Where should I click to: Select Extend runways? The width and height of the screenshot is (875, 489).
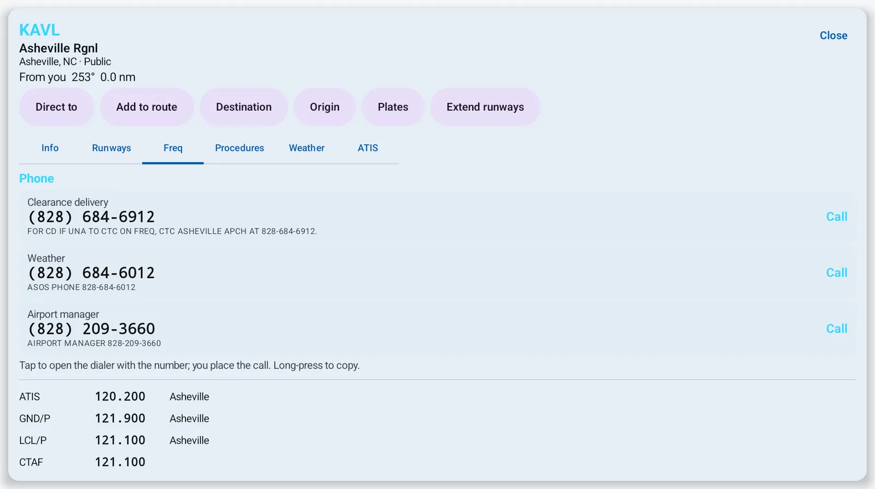[x=485, y=107]
